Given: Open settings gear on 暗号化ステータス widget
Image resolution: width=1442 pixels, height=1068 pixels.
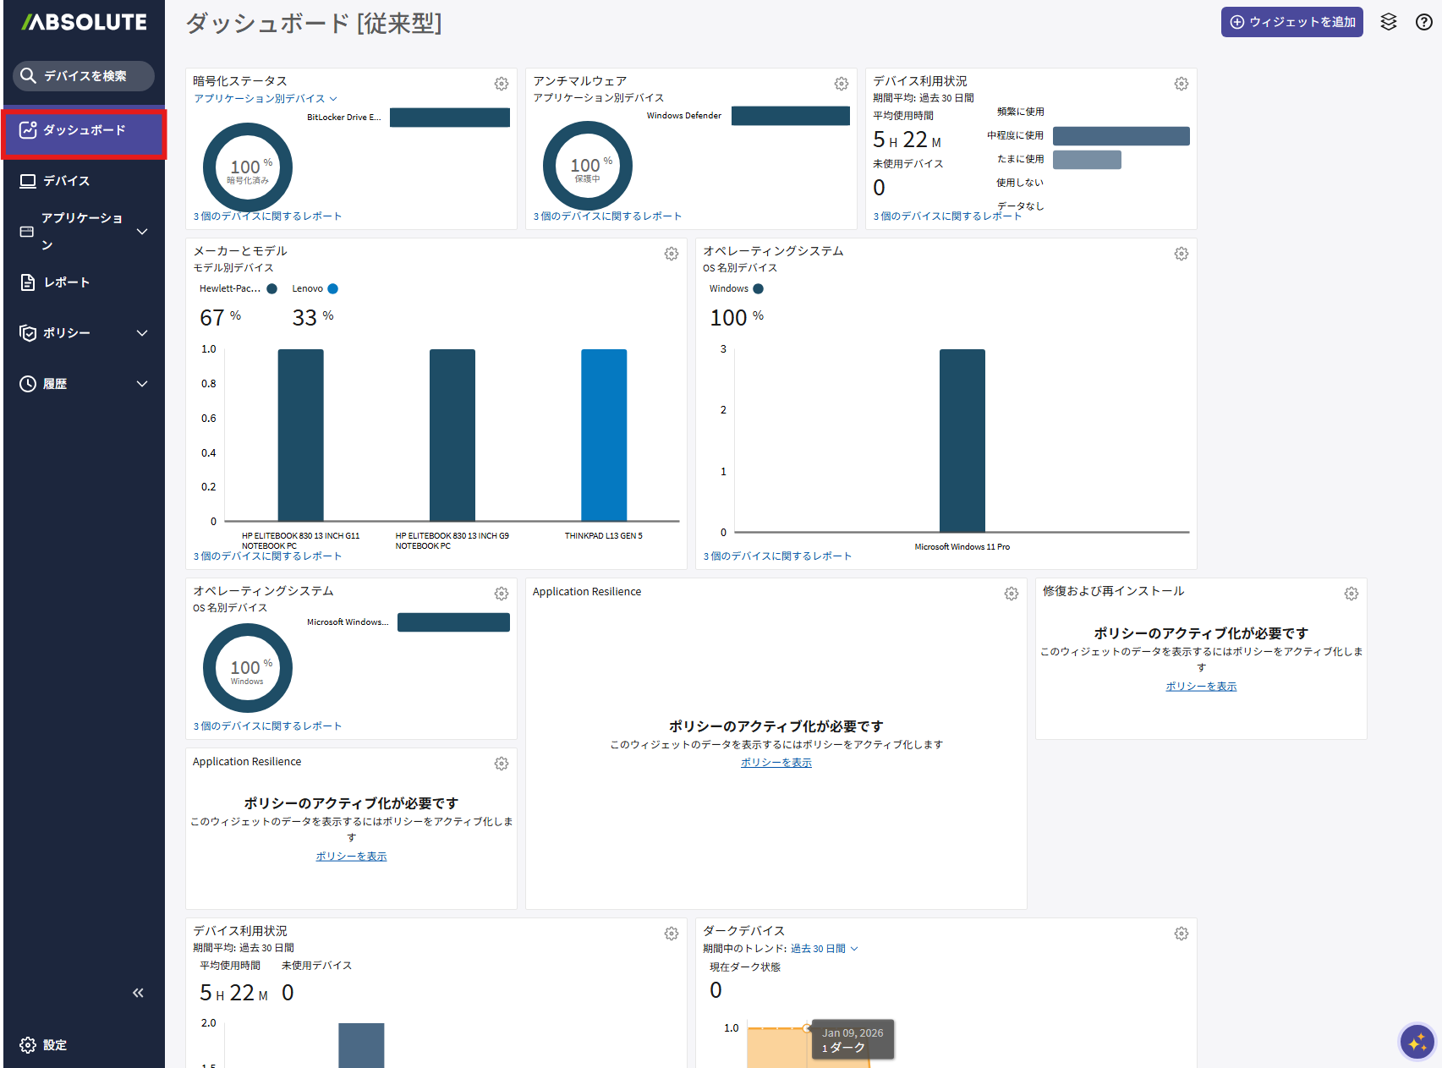Looking at the screenshot, I should click(502, 84).
